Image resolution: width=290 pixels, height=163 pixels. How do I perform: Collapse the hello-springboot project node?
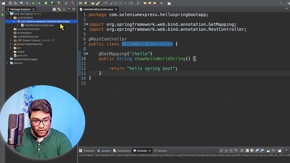[x=7, y=14]
